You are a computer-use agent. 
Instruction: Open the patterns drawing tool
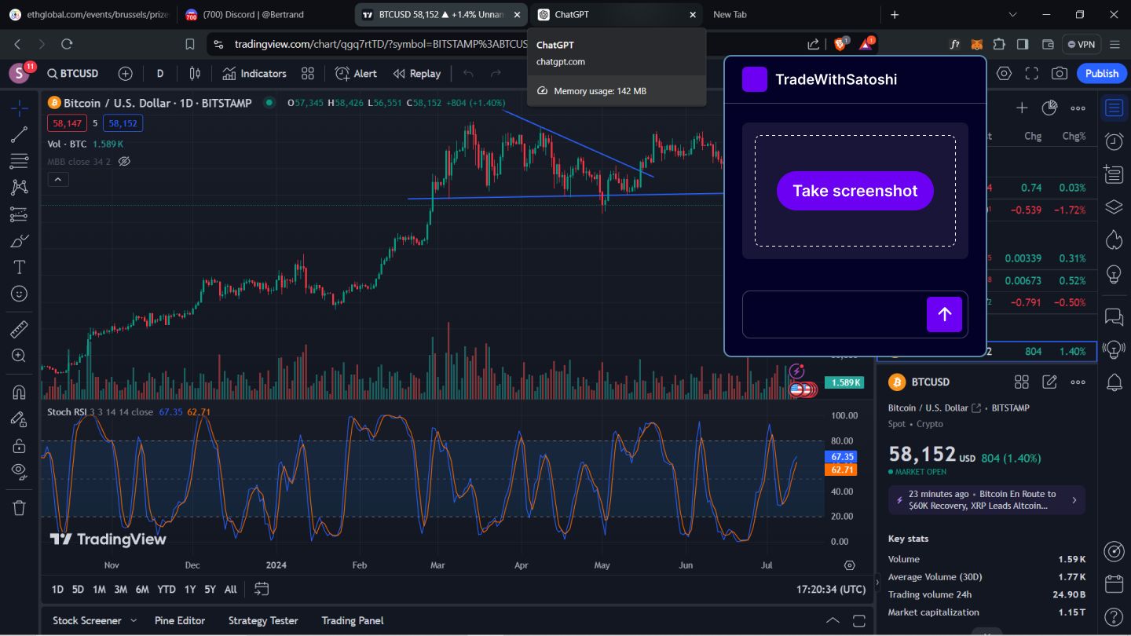coord(20,187)
